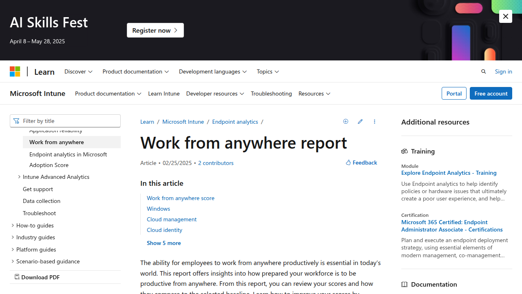
Task: Click the Register now button
Action: [155, 30]
